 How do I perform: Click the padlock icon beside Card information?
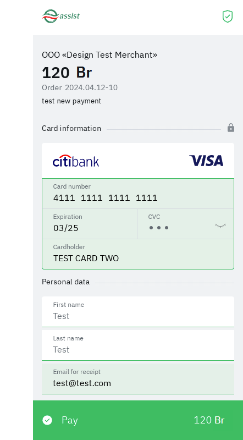(x=231, y=128)
